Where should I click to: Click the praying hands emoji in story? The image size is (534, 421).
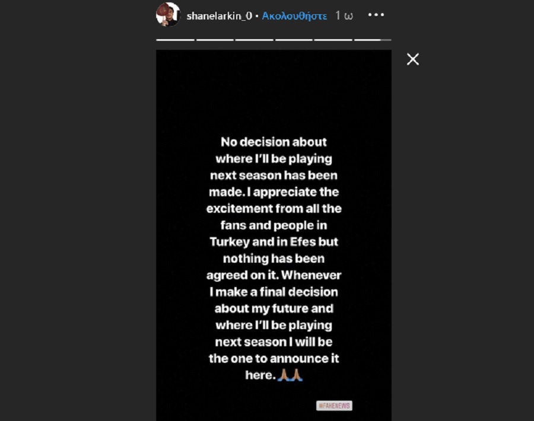coord(291,375)
